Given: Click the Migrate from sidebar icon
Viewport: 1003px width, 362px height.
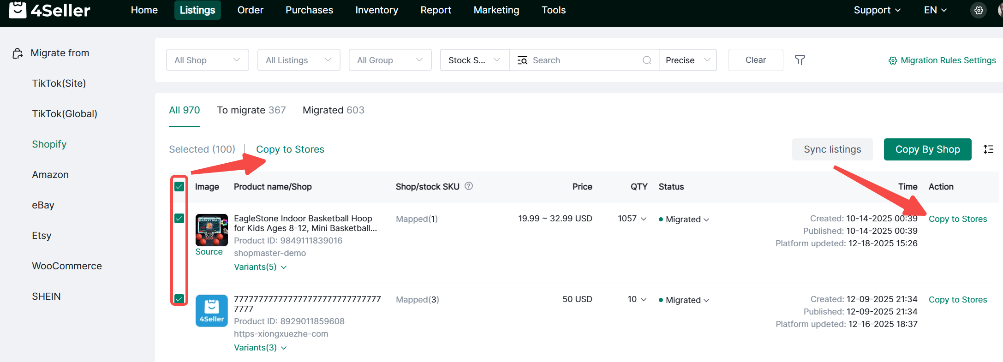Looking at the screenshot, I should click(18, 53).
